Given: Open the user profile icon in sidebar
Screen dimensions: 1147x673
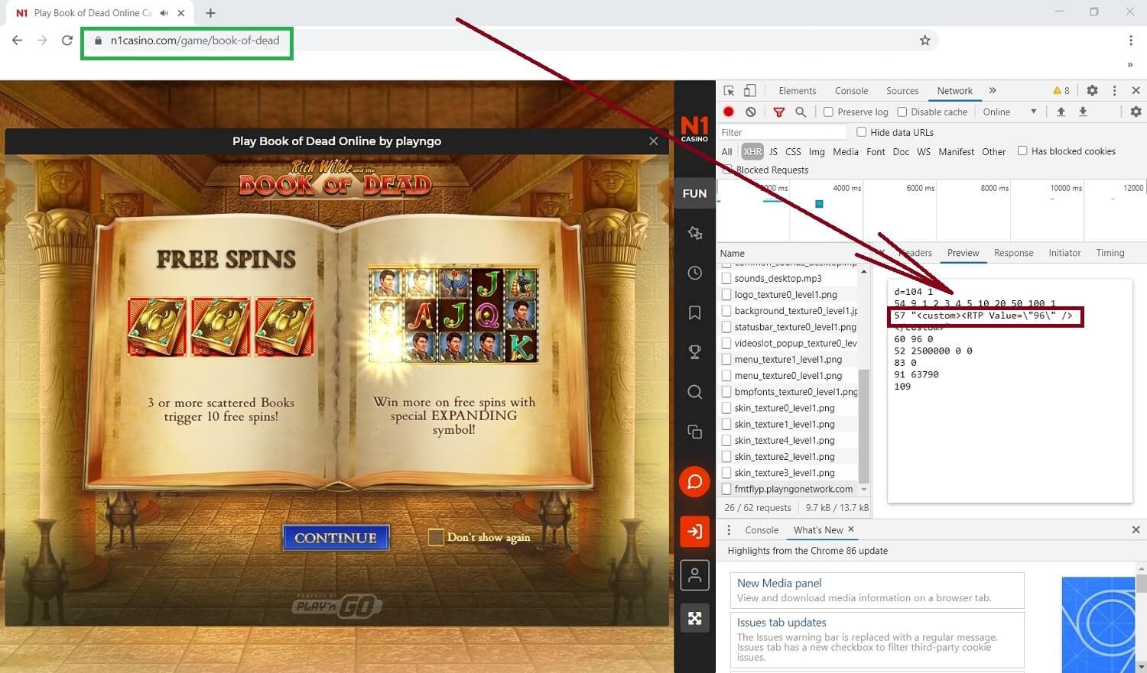Looking at the screenshot, I should 694,575.
